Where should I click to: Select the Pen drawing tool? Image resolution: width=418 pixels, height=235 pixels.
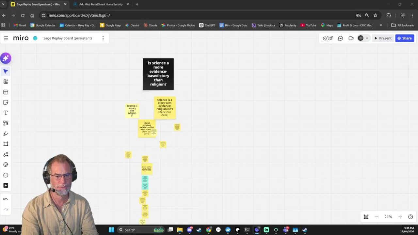[6, 133]
